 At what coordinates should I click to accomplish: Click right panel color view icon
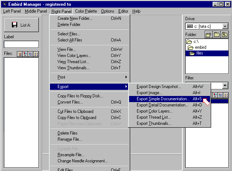215,95
